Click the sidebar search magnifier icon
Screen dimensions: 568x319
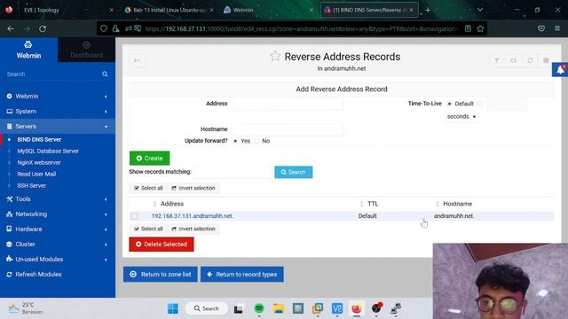105,74
